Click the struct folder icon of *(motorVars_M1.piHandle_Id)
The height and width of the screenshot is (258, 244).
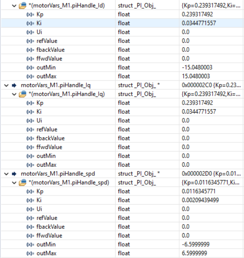[x=22, y=6]
